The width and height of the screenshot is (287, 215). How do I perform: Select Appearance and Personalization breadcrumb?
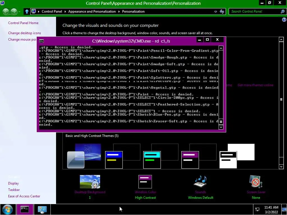[x=92, y=11]
